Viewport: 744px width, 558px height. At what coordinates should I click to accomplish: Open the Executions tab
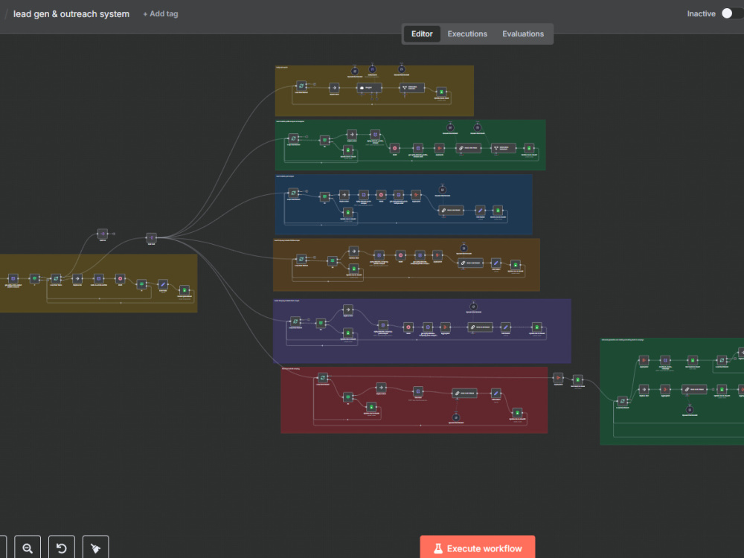[x=467, y=33]
